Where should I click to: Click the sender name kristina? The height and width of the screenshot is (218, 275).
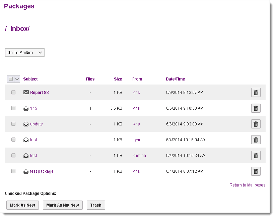[x=139, y=156]
